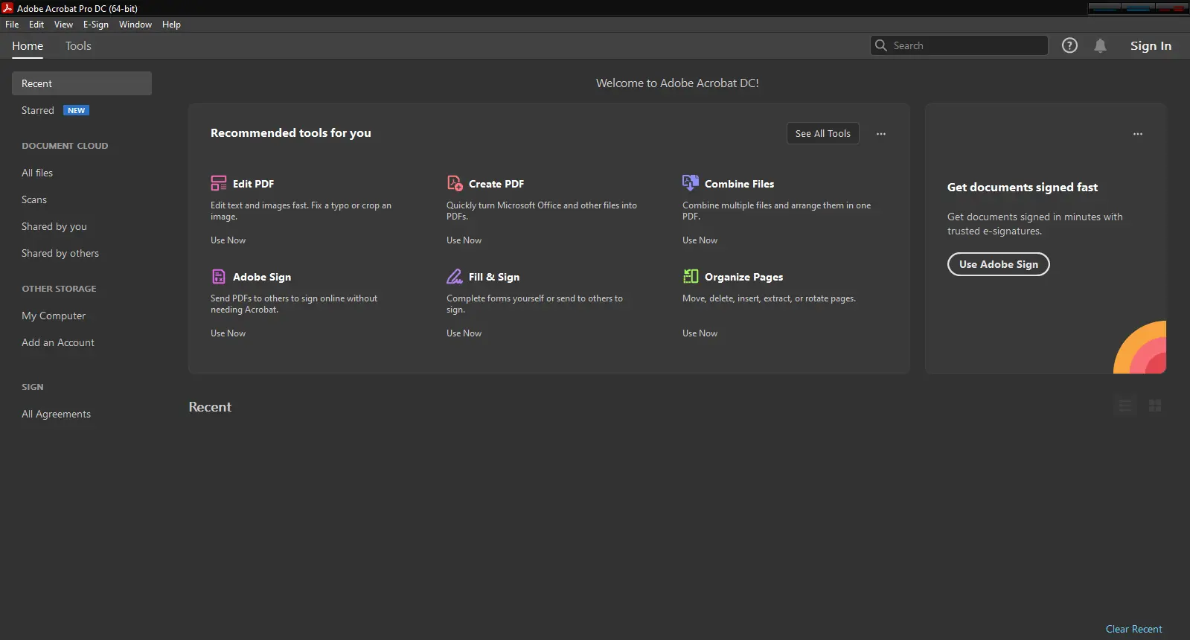1190x640 pixels.
Task: Open options menu on the signed documents card
Action: 1138,134
